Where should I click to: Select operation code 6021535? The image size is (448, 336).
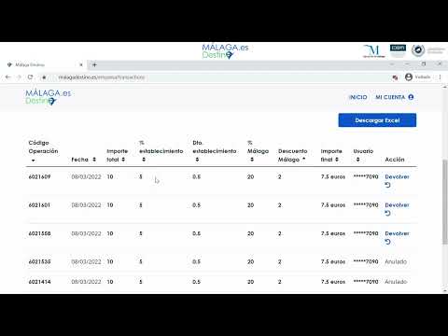coord(39,261)
